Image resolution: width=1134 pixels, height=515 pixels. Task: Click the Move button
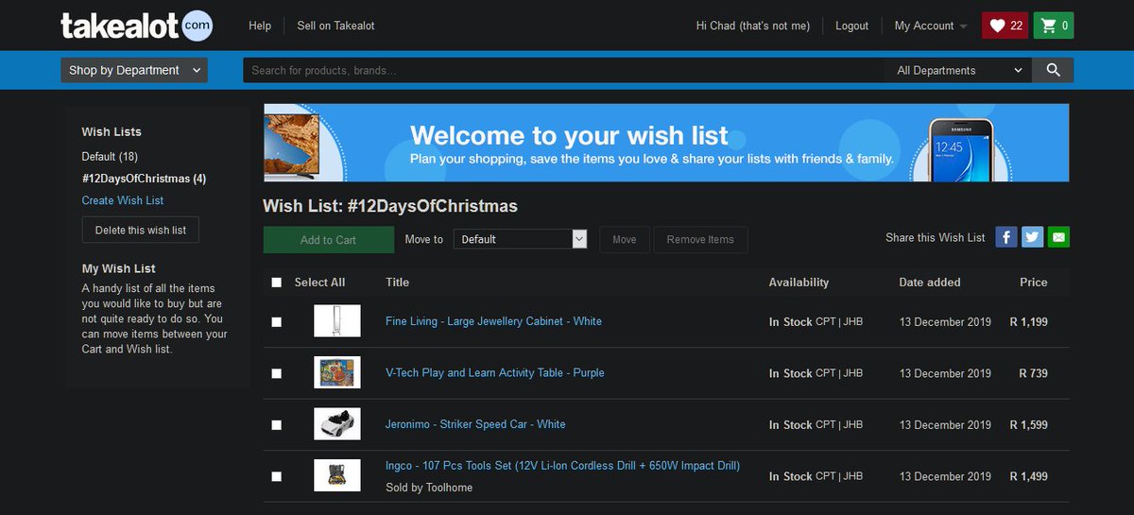(x=625, y=240)
